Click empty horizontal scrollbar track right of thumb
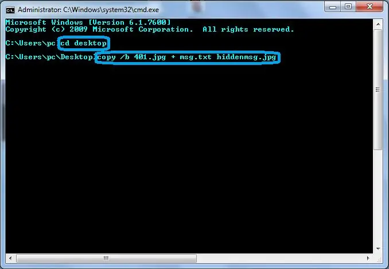Viewport: 389px width, 269px height. pyautogui.click(x=280, y=258)
